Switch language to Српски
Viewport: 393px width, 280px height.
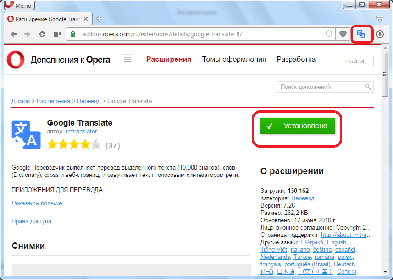pos(347,271)
